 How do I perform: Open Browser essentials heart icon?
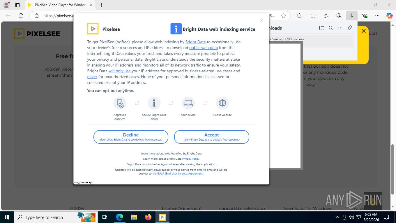365,16
